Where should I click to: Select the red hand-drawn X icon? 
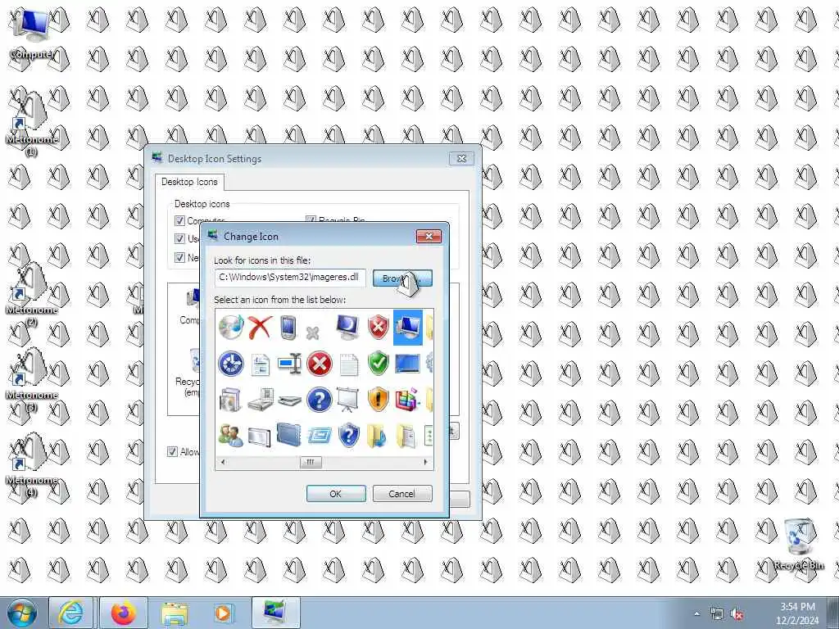(x=260, y=327)
